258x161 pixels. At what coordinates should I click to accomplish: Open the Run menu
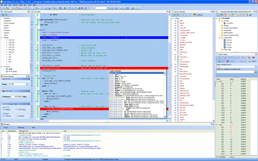[x=25, y=5]
